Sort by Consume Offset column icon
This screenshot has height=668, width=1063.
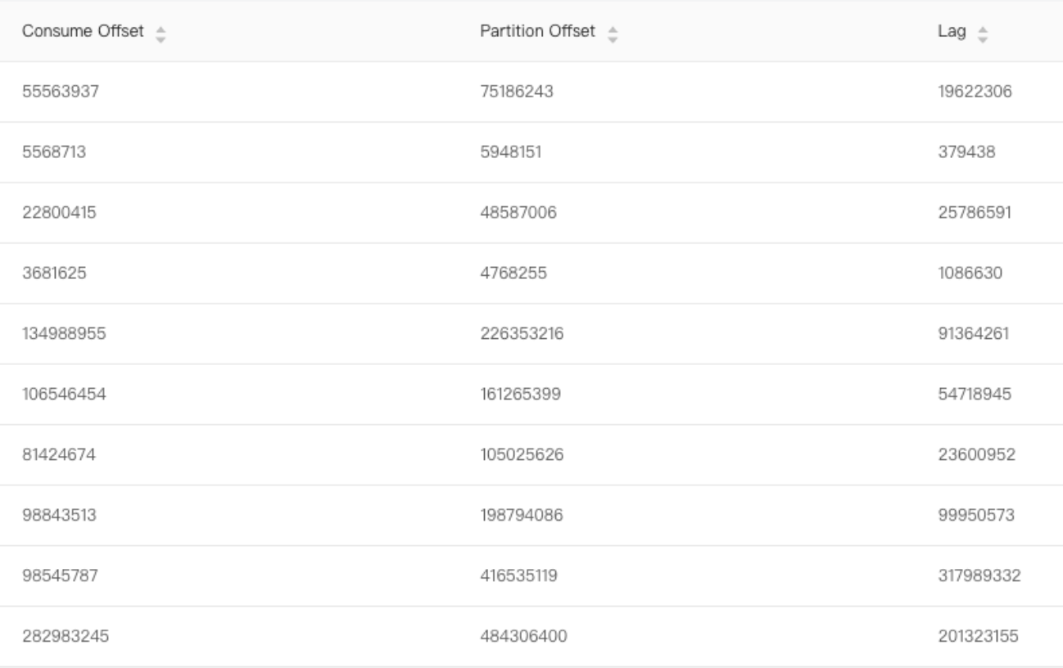click(161, 32)
